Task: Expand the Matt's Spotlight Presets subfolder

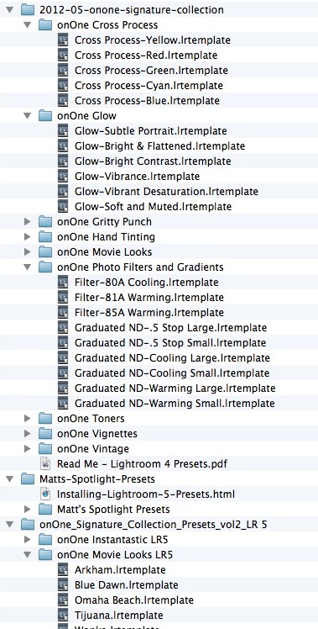Action: [x=27, y=509]
